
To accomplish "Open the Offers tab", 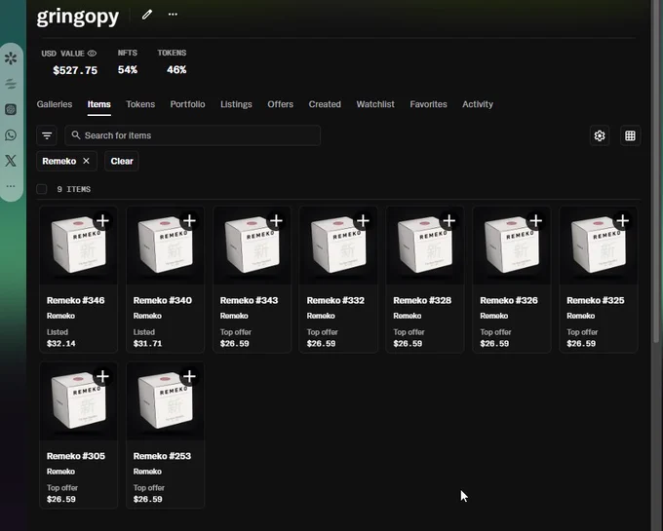I will click(280, 104).
